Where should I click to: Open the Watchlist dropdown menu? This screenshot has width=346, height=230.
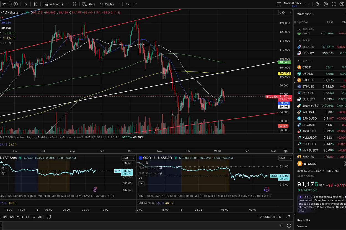coord(306,14)
